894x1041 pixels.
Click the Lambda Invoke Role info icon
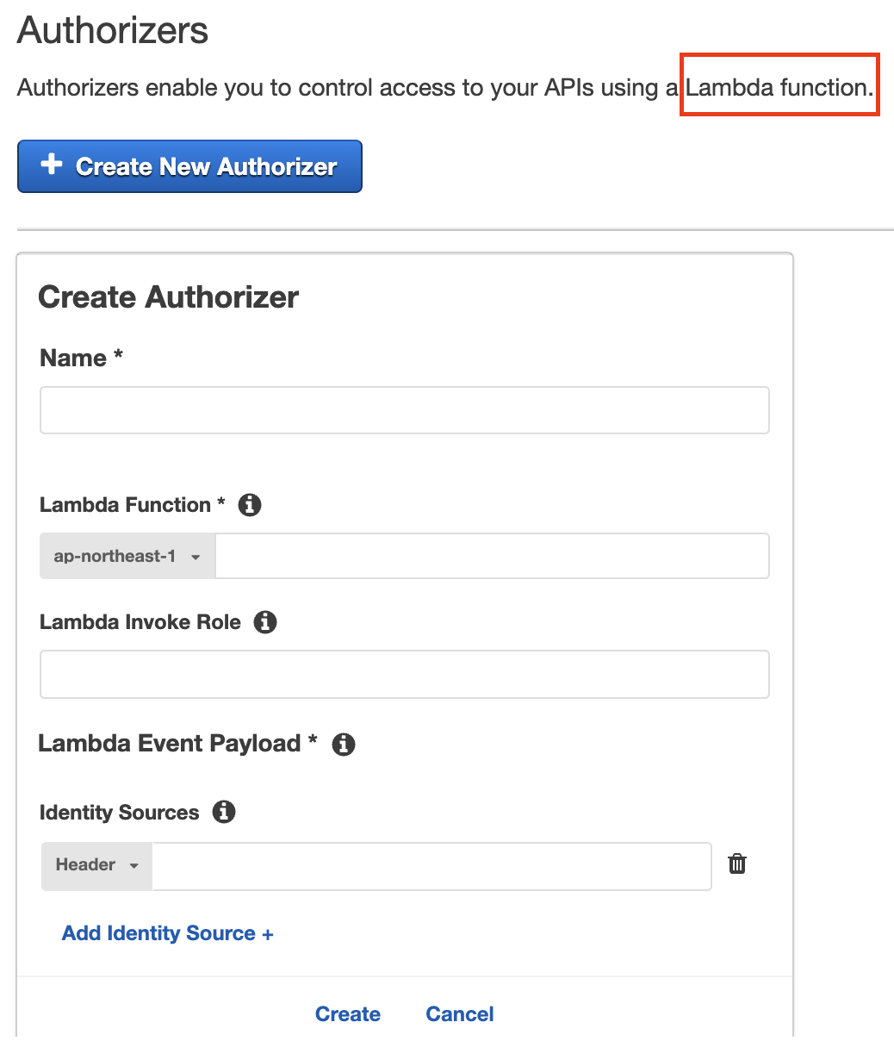tap(265, 622)
